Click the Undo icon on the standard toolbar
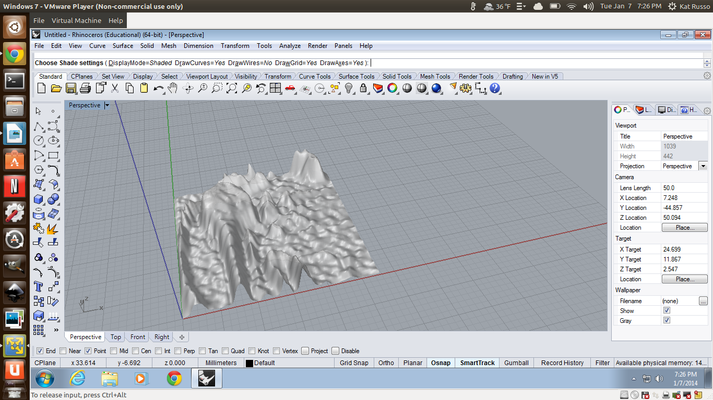This screenshot has width=713, height=400. point(158,89)
